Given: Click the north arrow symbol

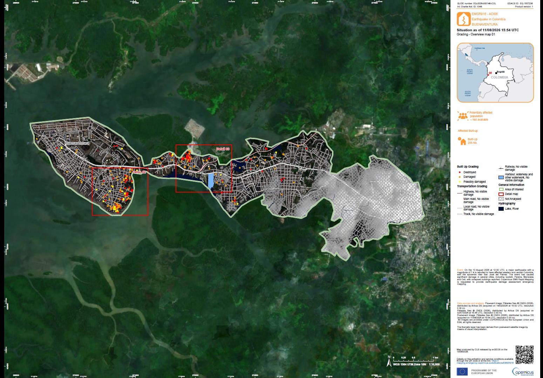Looking at the screenshot, I should pos(389,362).
